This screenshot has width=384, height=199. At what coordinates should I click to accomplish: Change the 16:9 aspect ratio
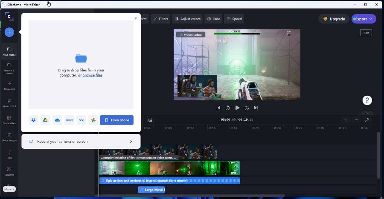click(x=366, y=33)
